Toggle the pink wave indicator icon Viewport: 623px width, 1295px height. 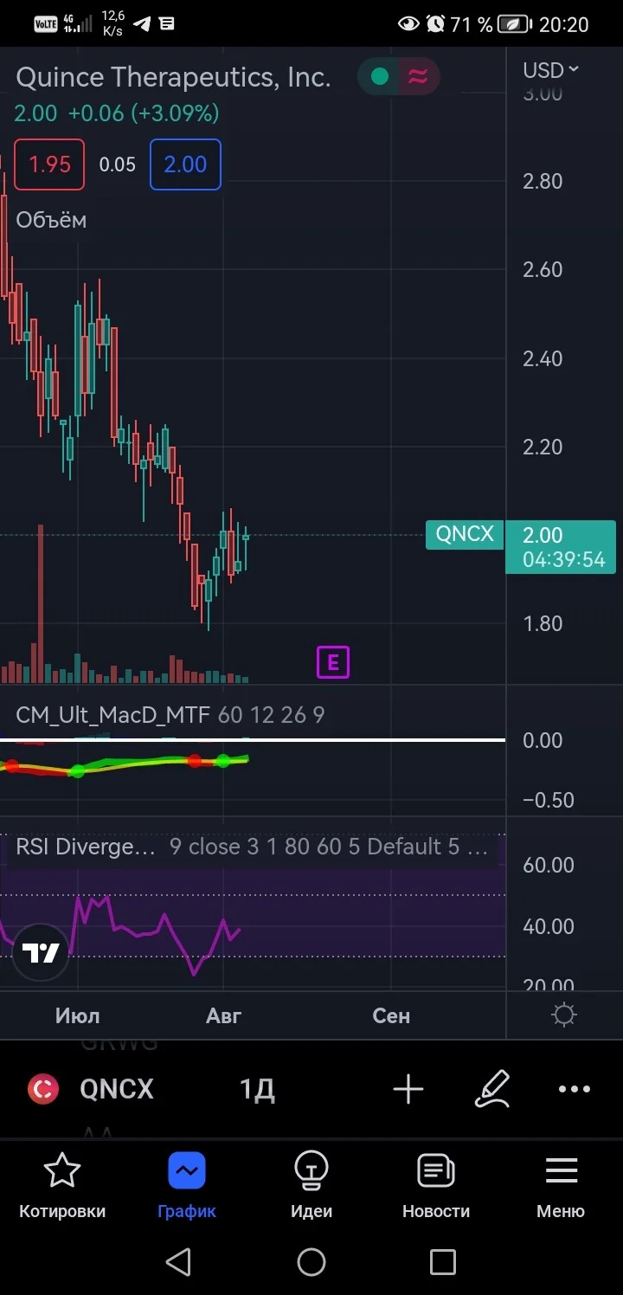click(418, 77)
